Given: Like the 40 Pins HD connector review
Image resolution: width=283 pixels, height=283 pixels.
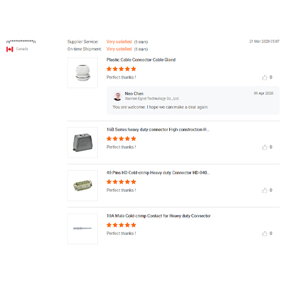Looking at the screenshot, I should pyautogui.click(x=264, y=190).
